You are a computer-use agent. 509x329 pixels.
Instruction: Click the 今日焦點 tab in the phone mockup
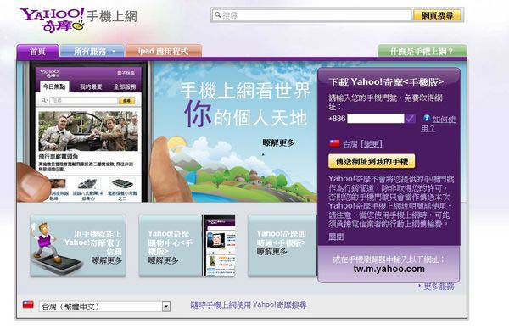[54, 86]
